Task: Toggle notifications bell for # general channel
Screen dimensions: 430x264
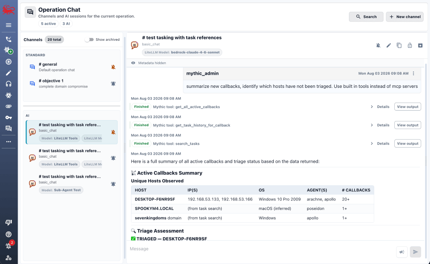Action: [113, 67]
